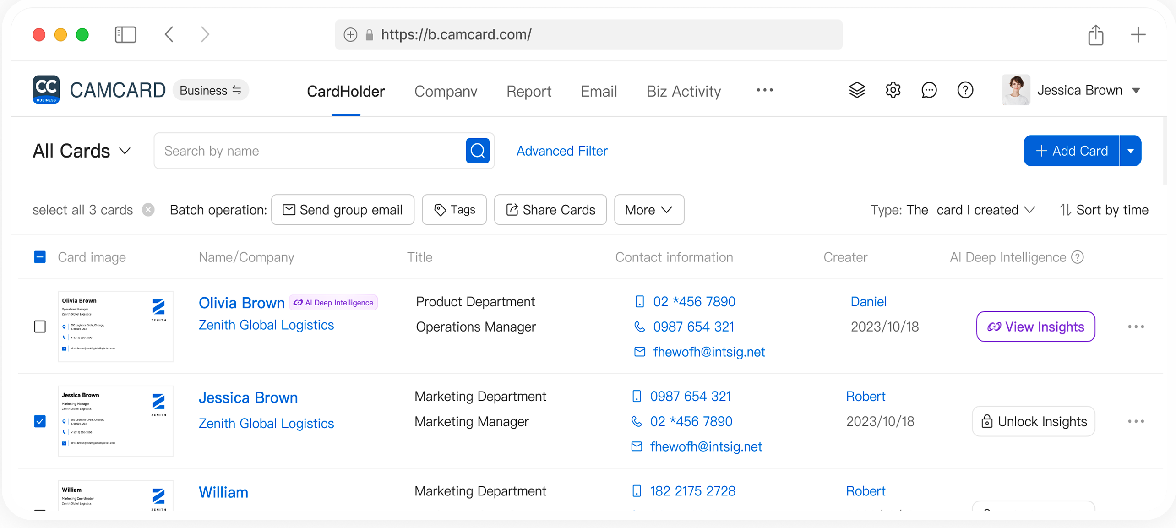This screenshot has width=1176, height=528.
Task: Switch to the Report tab
Action: [x=528, y=91]
